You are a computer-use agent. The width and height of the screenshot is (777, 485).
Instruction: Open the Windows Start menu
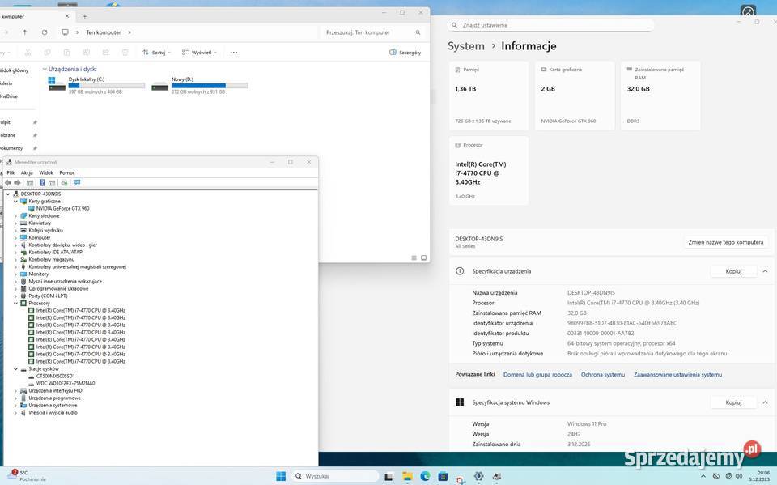[281, 476]
